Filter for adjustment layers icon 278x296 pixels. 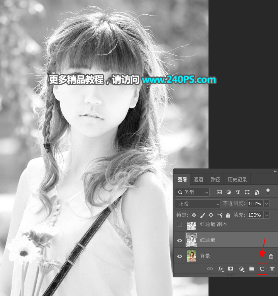(x=229, y=192)
